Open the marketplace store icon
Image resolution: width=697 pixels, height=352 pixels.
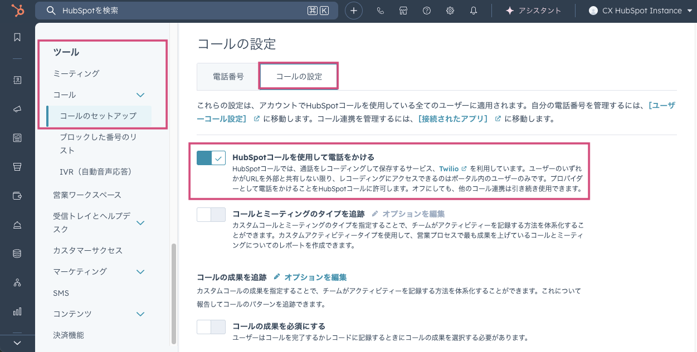coord(403,11)
